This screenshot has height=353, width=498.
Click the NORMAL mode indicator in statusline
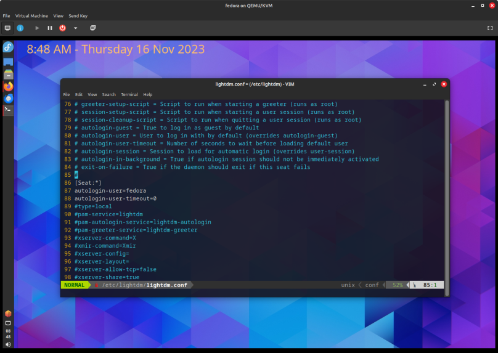pos(75,285)
